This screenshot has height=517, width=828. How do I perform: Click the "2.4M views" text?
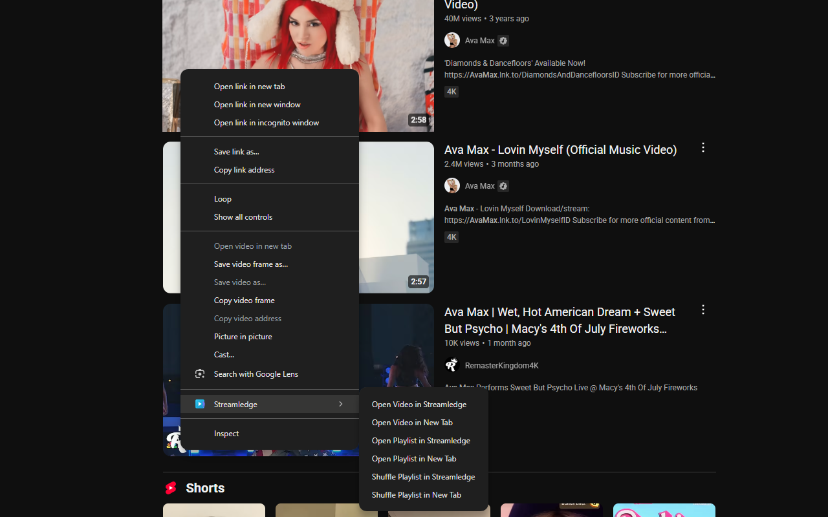[464, 164]
